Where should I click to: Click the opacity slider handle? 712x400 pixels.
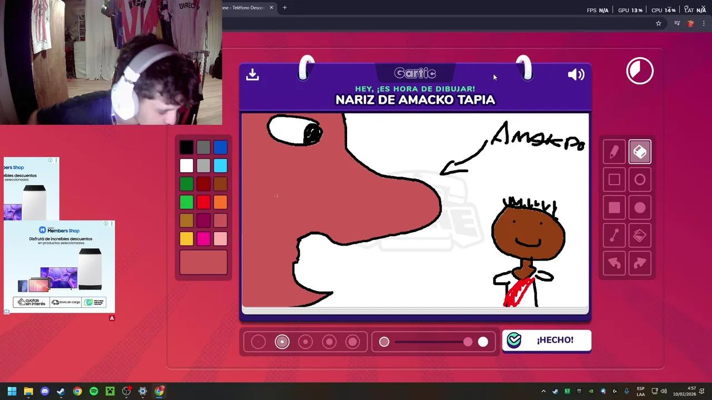coord(468,342)
